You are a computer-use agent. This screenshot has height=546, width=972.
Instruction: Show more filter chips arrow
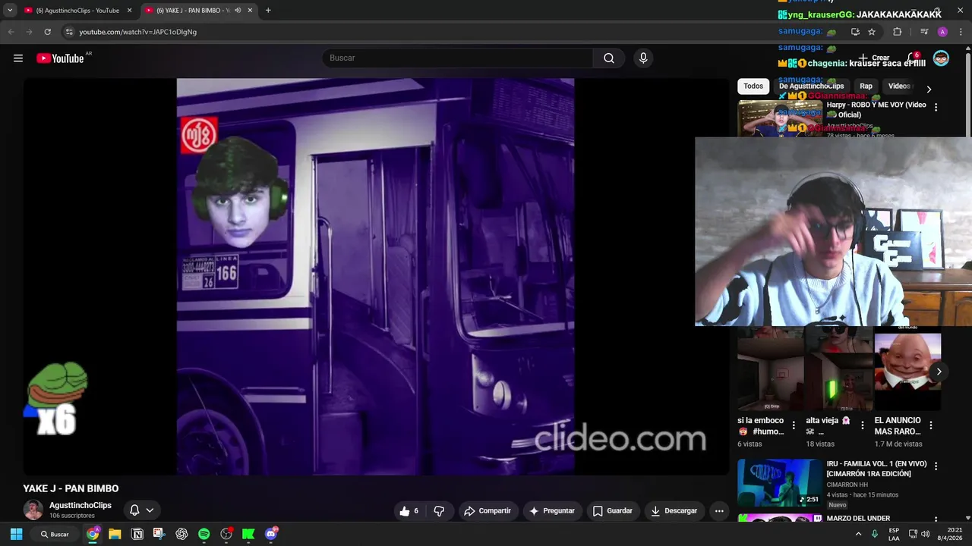coord(928,89)
